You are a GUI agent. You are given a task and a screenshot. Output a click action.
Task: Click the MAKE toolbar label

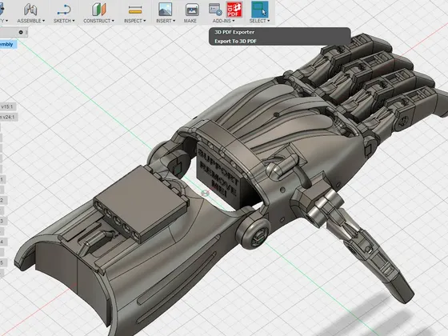(190, 21)
